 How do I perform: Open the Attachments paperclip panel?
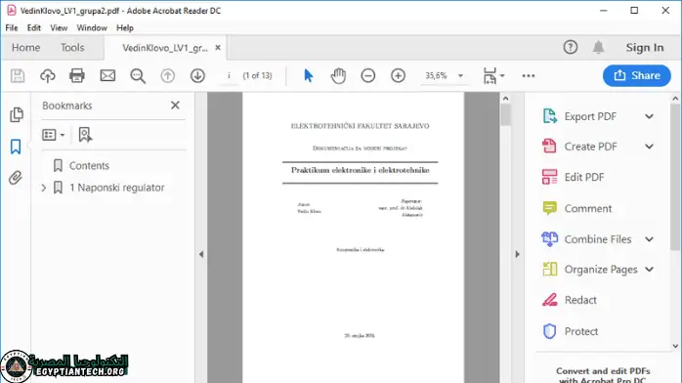pos(16,178)
